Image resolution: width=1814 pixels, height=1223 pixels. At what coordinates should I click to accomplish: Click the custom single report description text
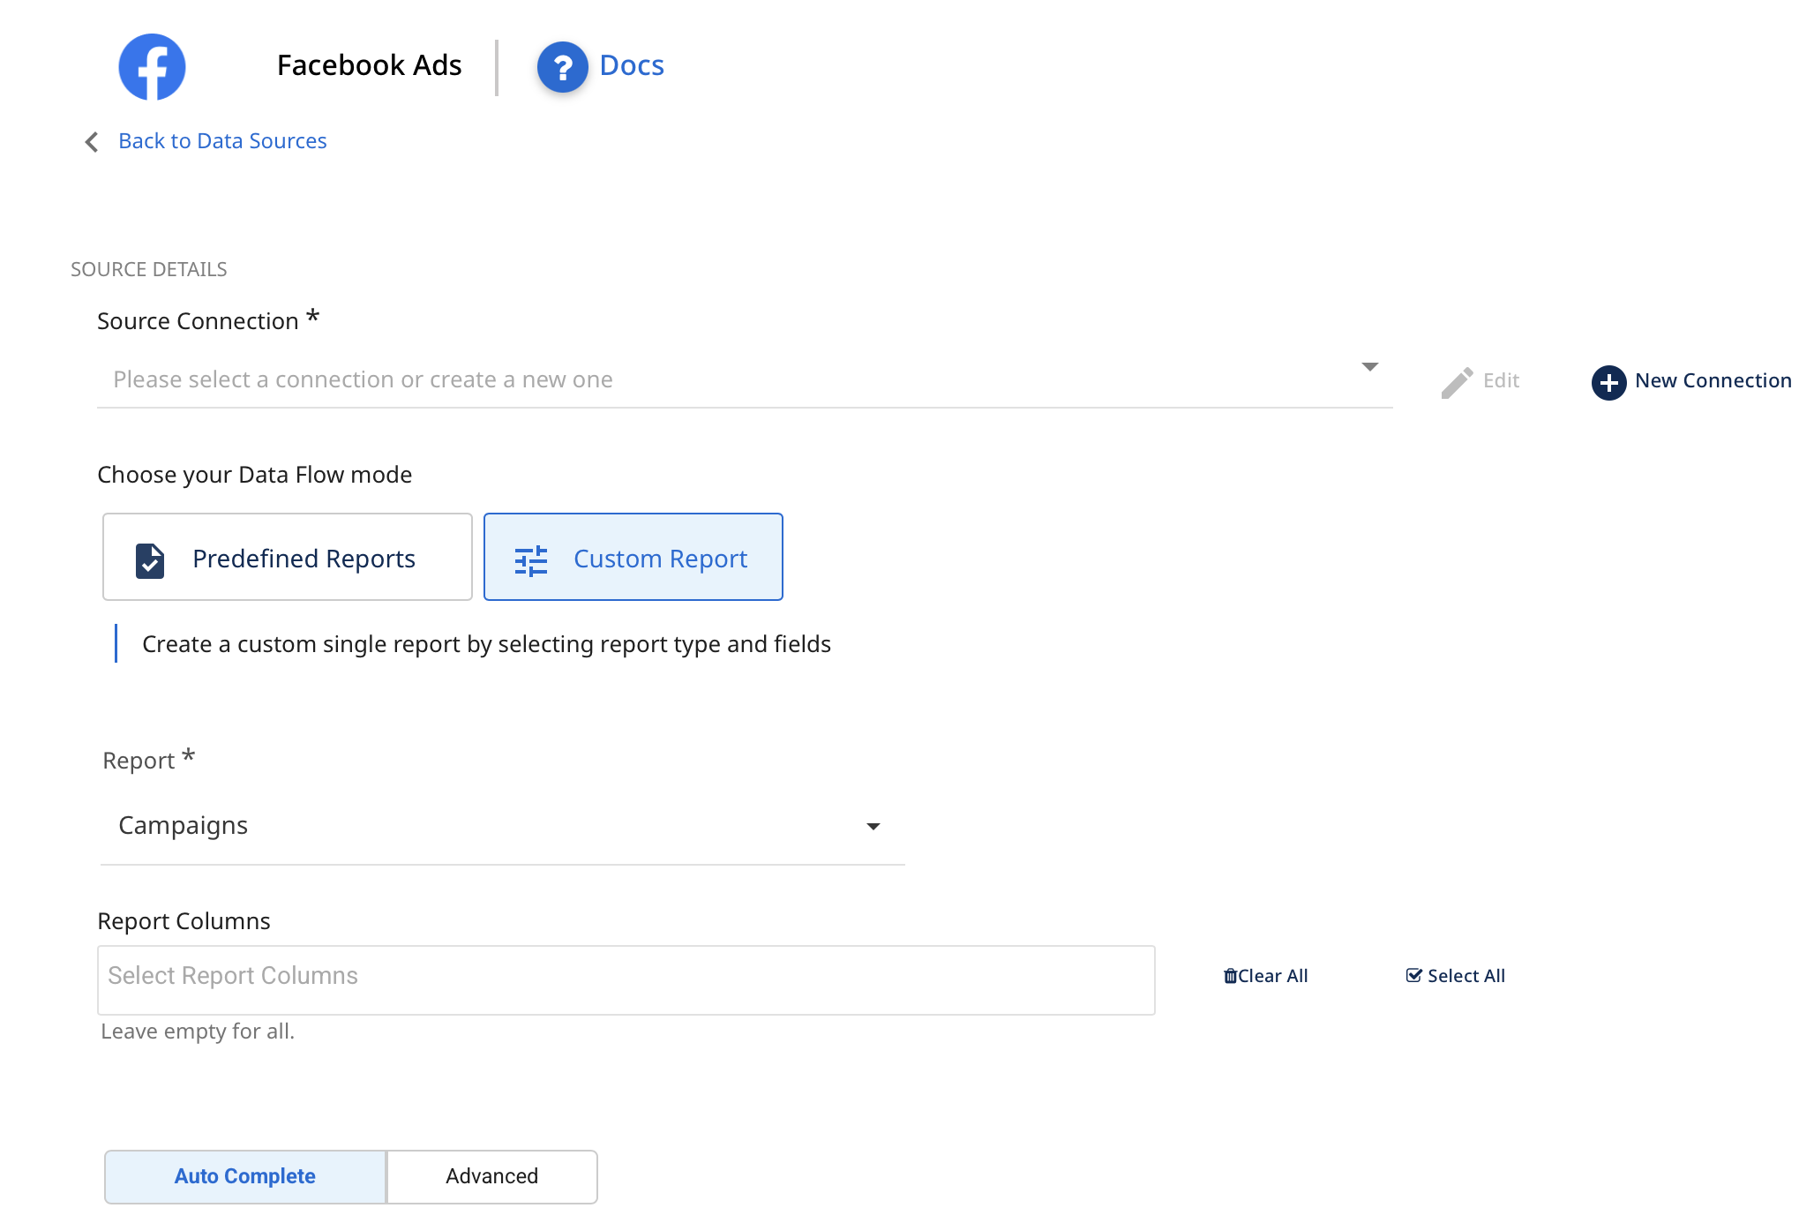486,644
